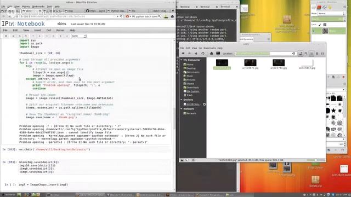Image resolution: width=351 pixels, height=197 pixels.
Task: Open the IPython Notebook Insert menu
Action: (37, 30)
